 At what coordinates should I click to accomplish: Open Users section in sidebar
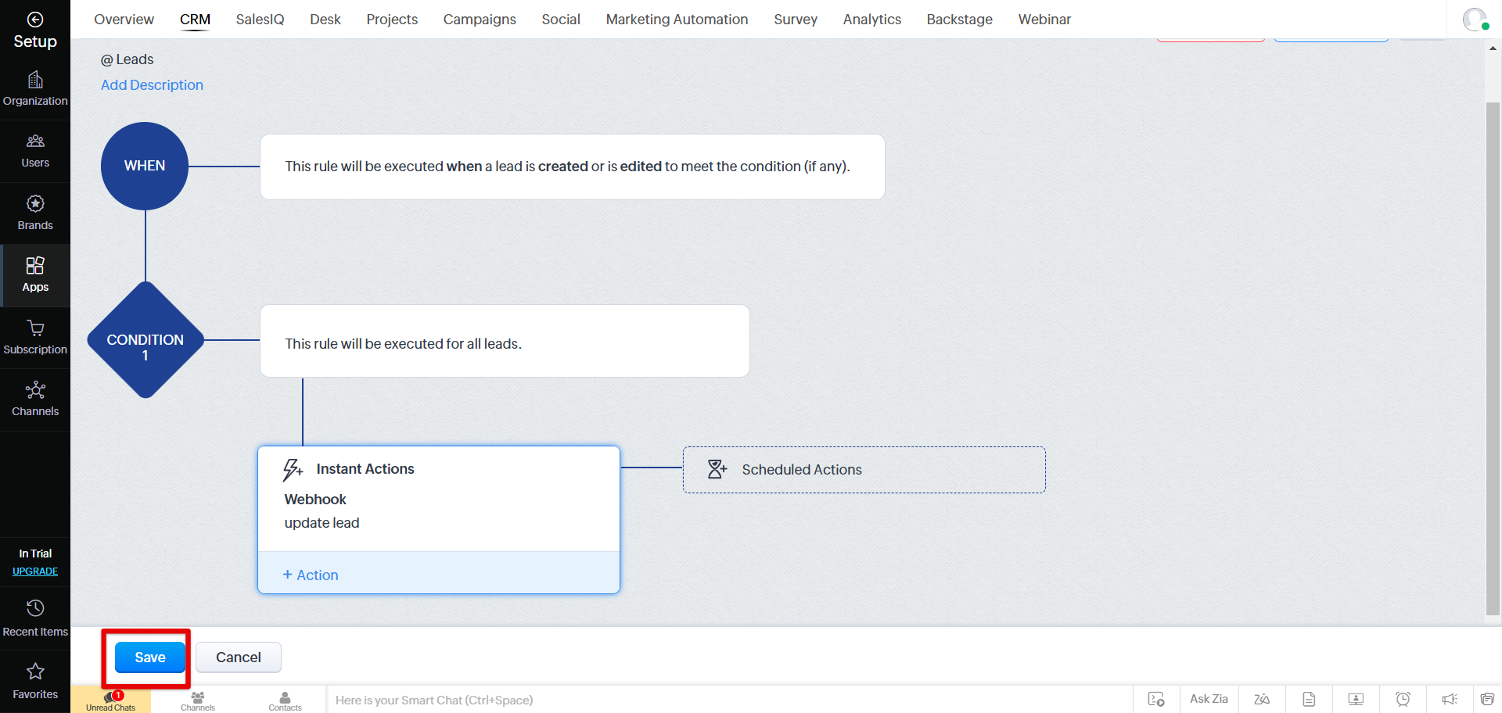(x=35, y=151)
